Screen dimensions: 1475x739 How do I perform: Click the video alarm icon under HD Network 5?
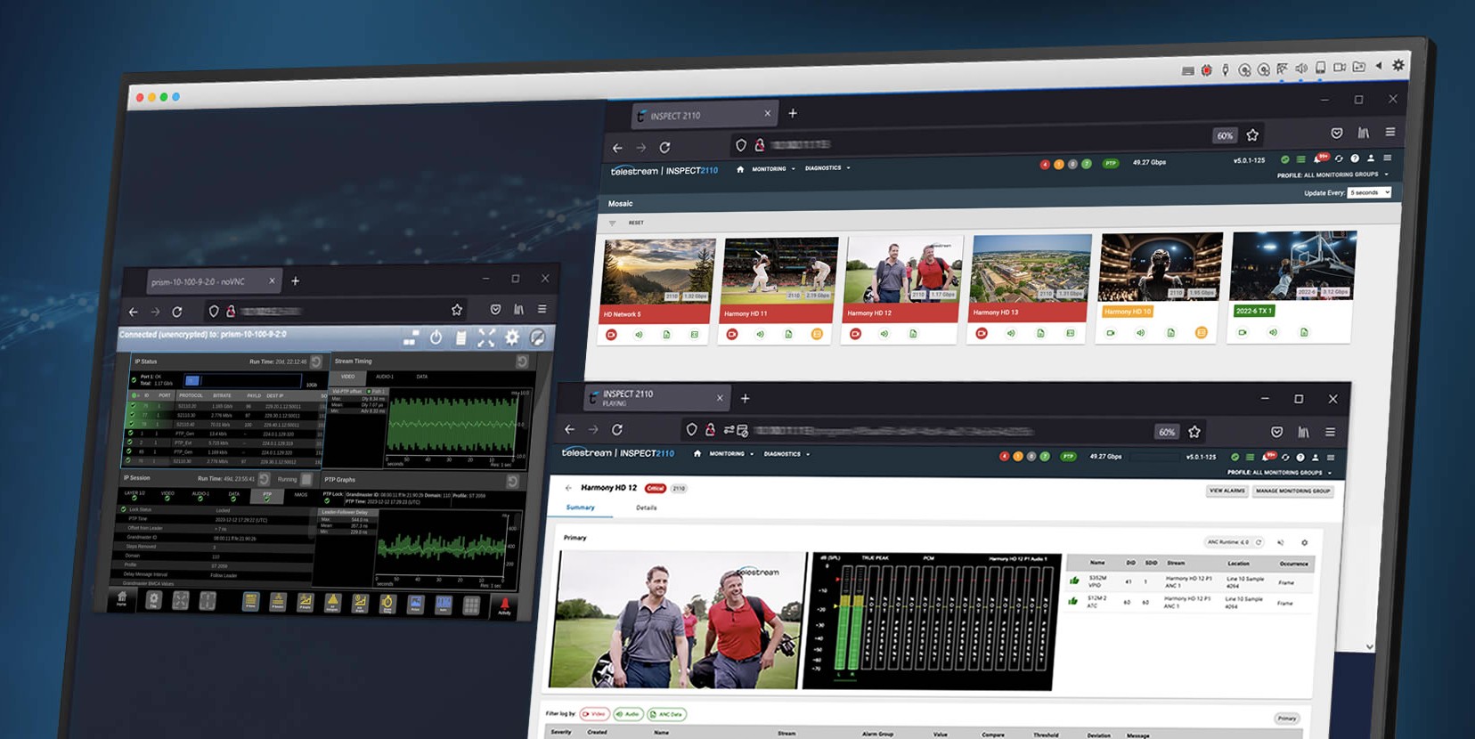coord(611,335)
